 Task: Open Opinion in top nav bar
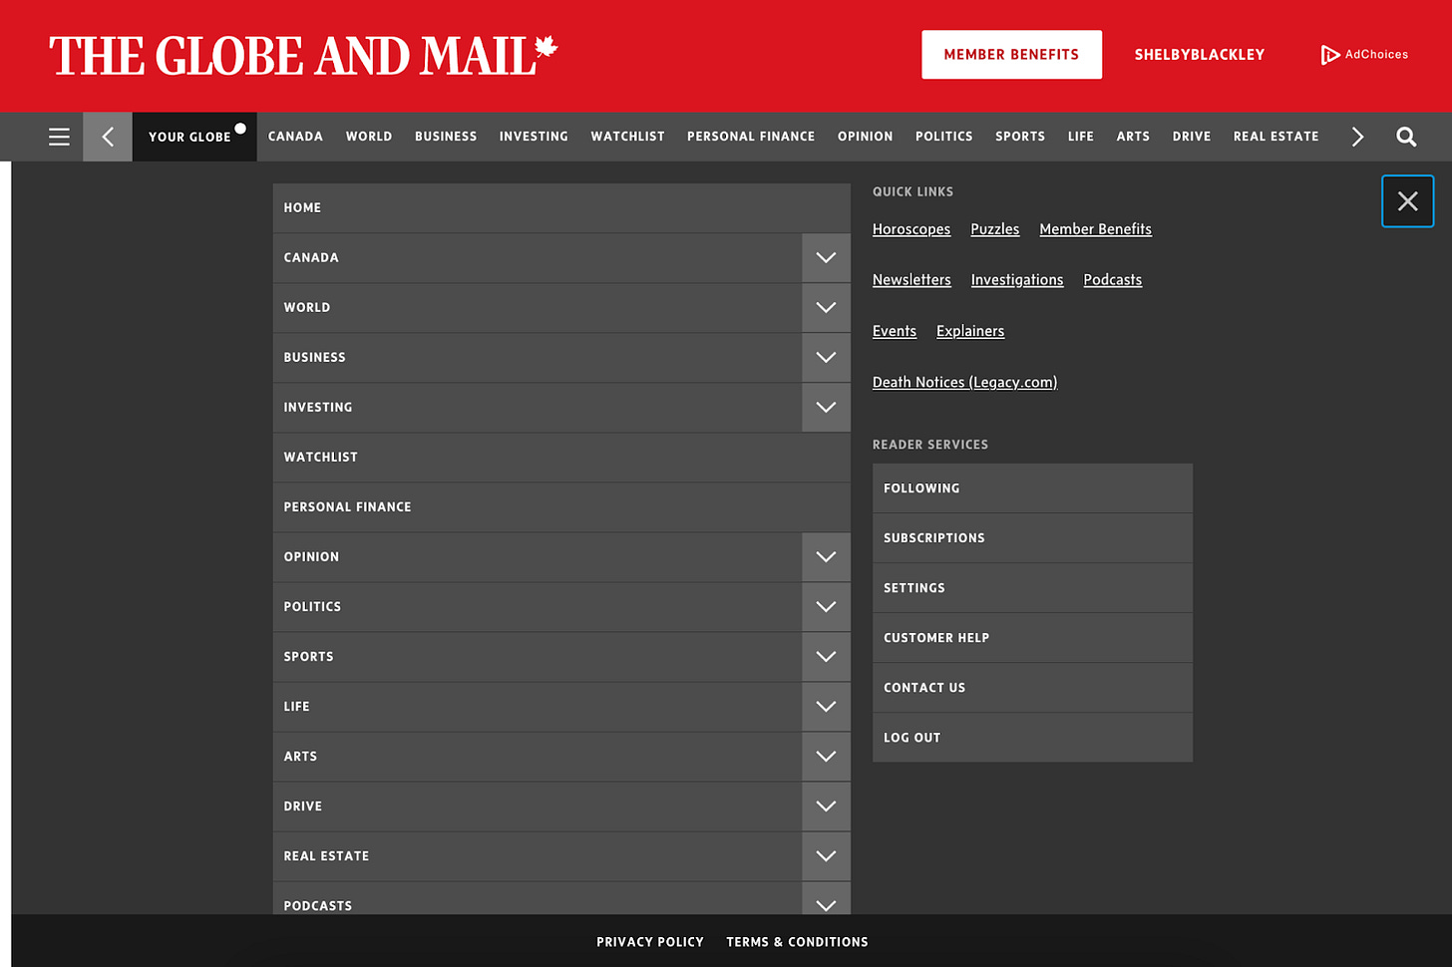(865, 137)
